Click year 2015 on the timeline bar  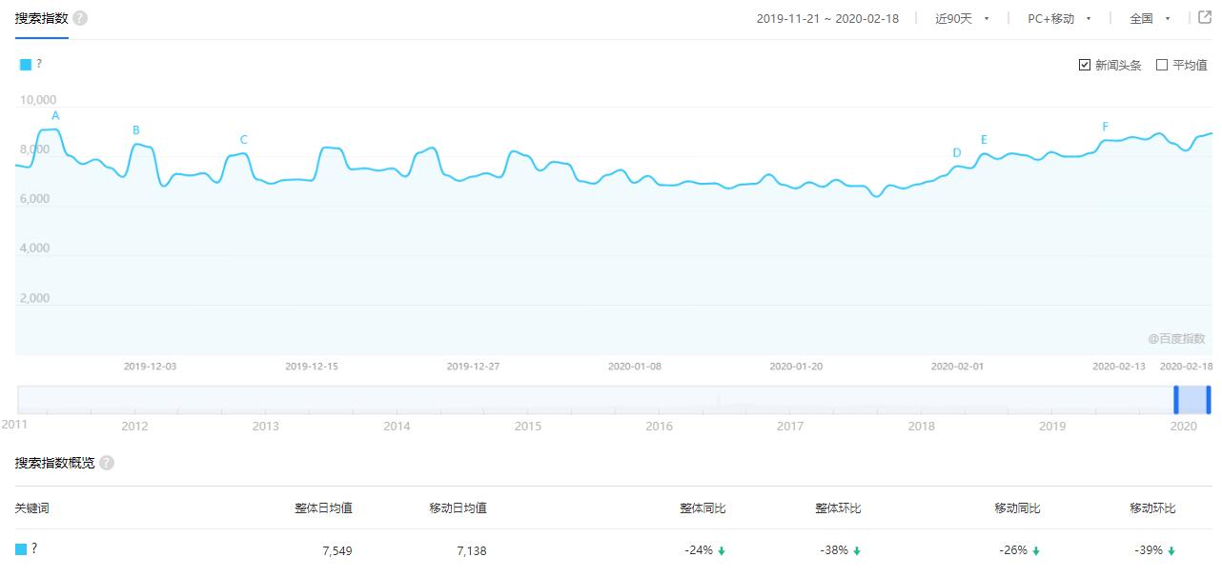click(528, 427)
